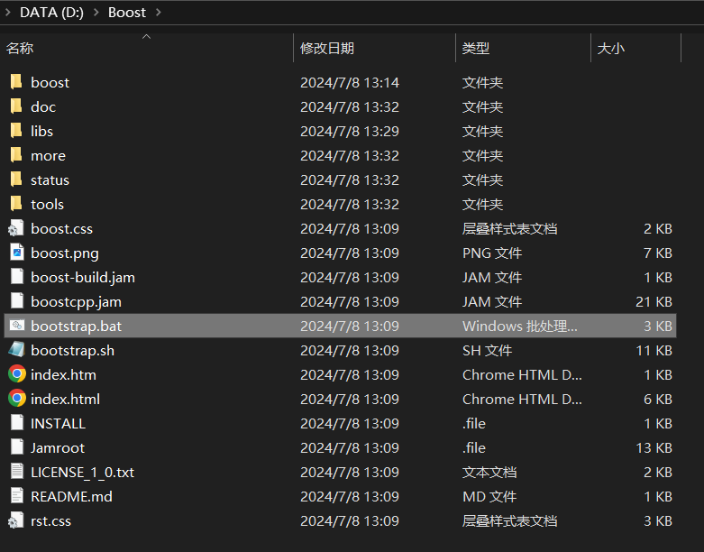This screenshot has width=704, height=552.
Task: Click the .file type of INSTALL row
Action: click(473, 423)
